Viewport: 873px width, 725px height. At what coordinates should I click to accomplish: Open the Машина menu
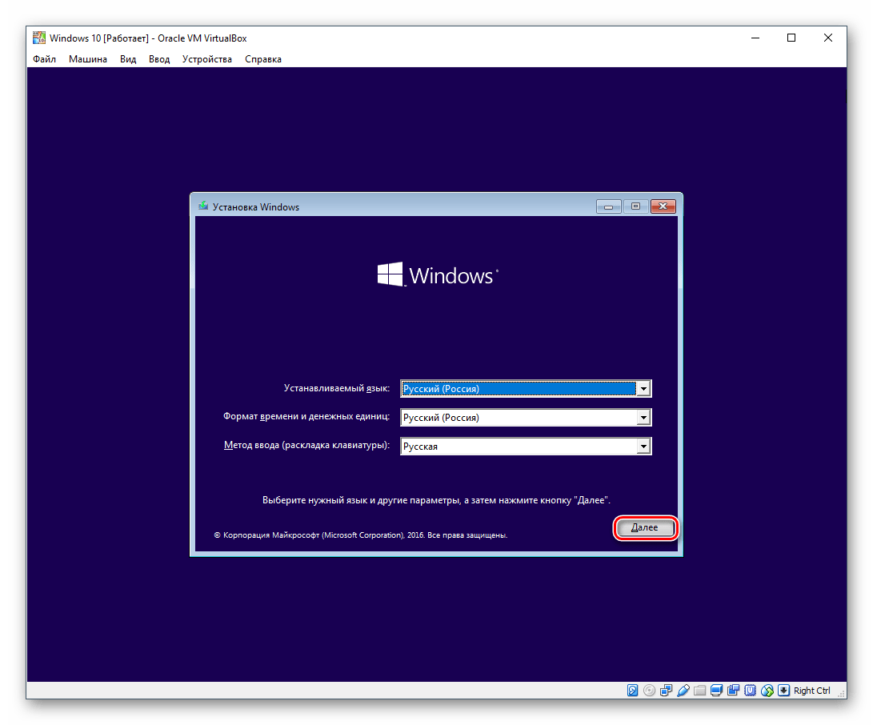(x=87, y=59)
